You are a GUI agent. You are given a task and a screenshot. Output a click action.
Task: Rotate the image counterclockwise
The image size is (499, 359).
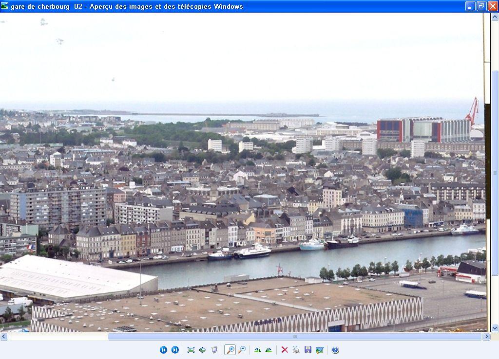[269, 350]
